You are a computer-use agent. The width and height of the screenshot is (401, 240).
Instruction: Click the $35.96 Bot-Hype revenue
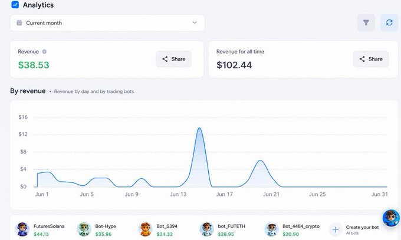[x=103, y=234]
